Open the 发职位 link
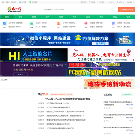The width and height of the screenshot is (135, 135). (44, 23)
